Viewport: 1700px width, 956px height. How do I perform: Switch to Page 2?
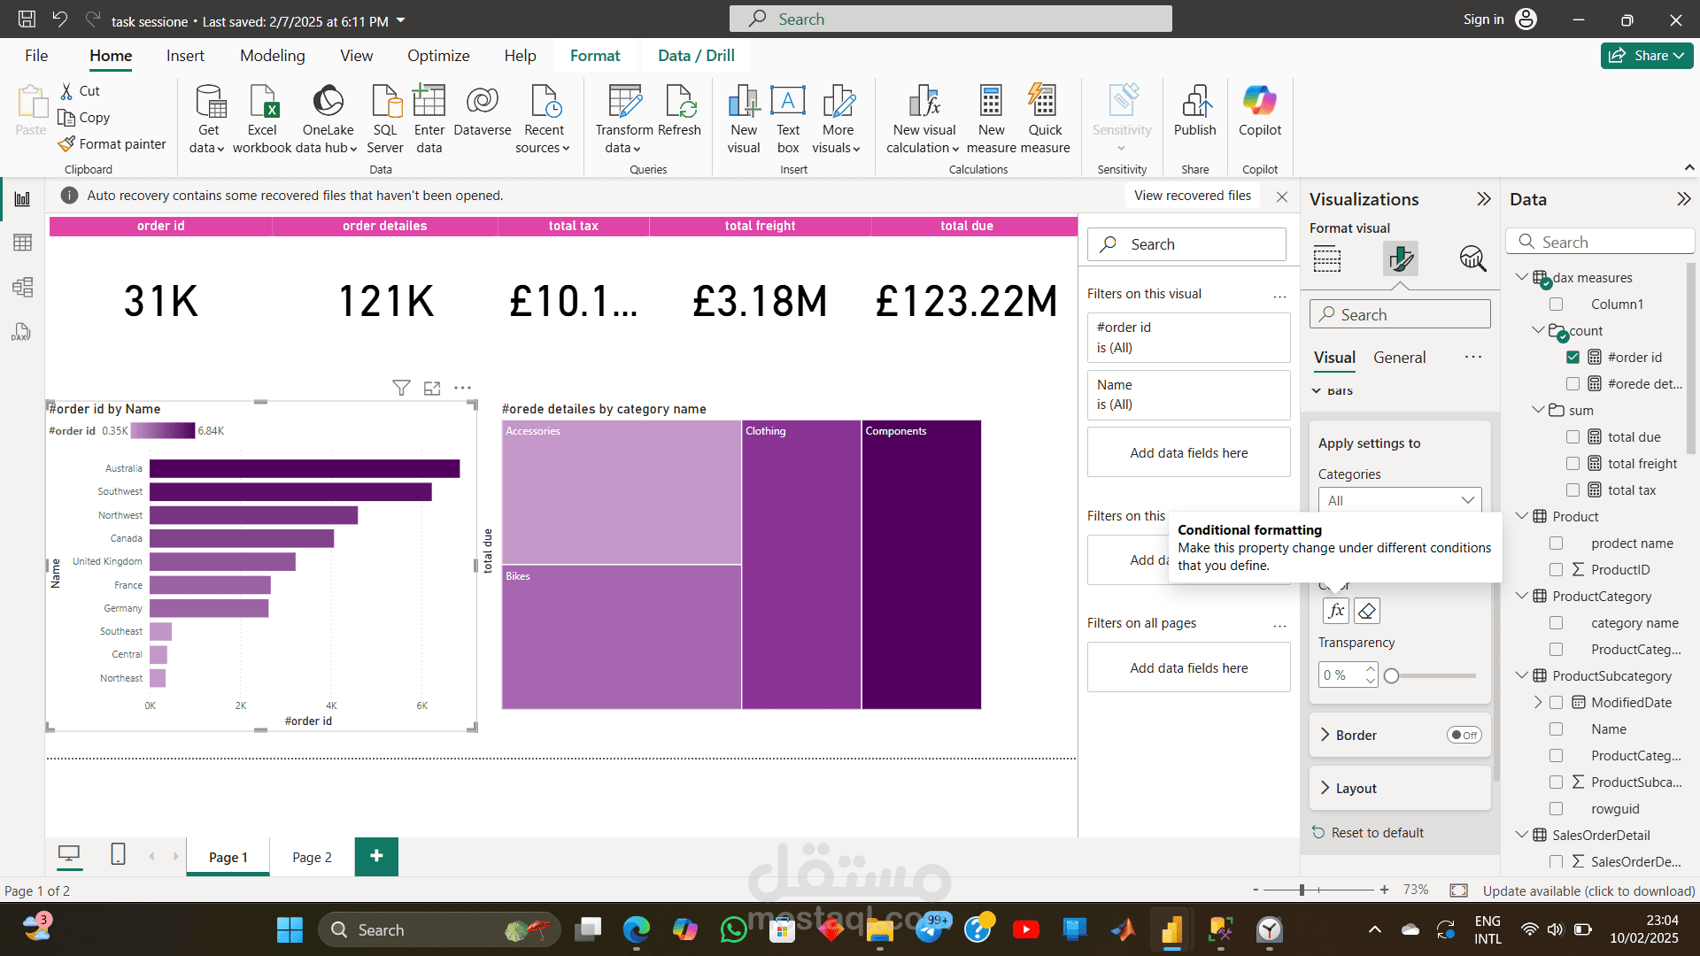tap(312, 857)
